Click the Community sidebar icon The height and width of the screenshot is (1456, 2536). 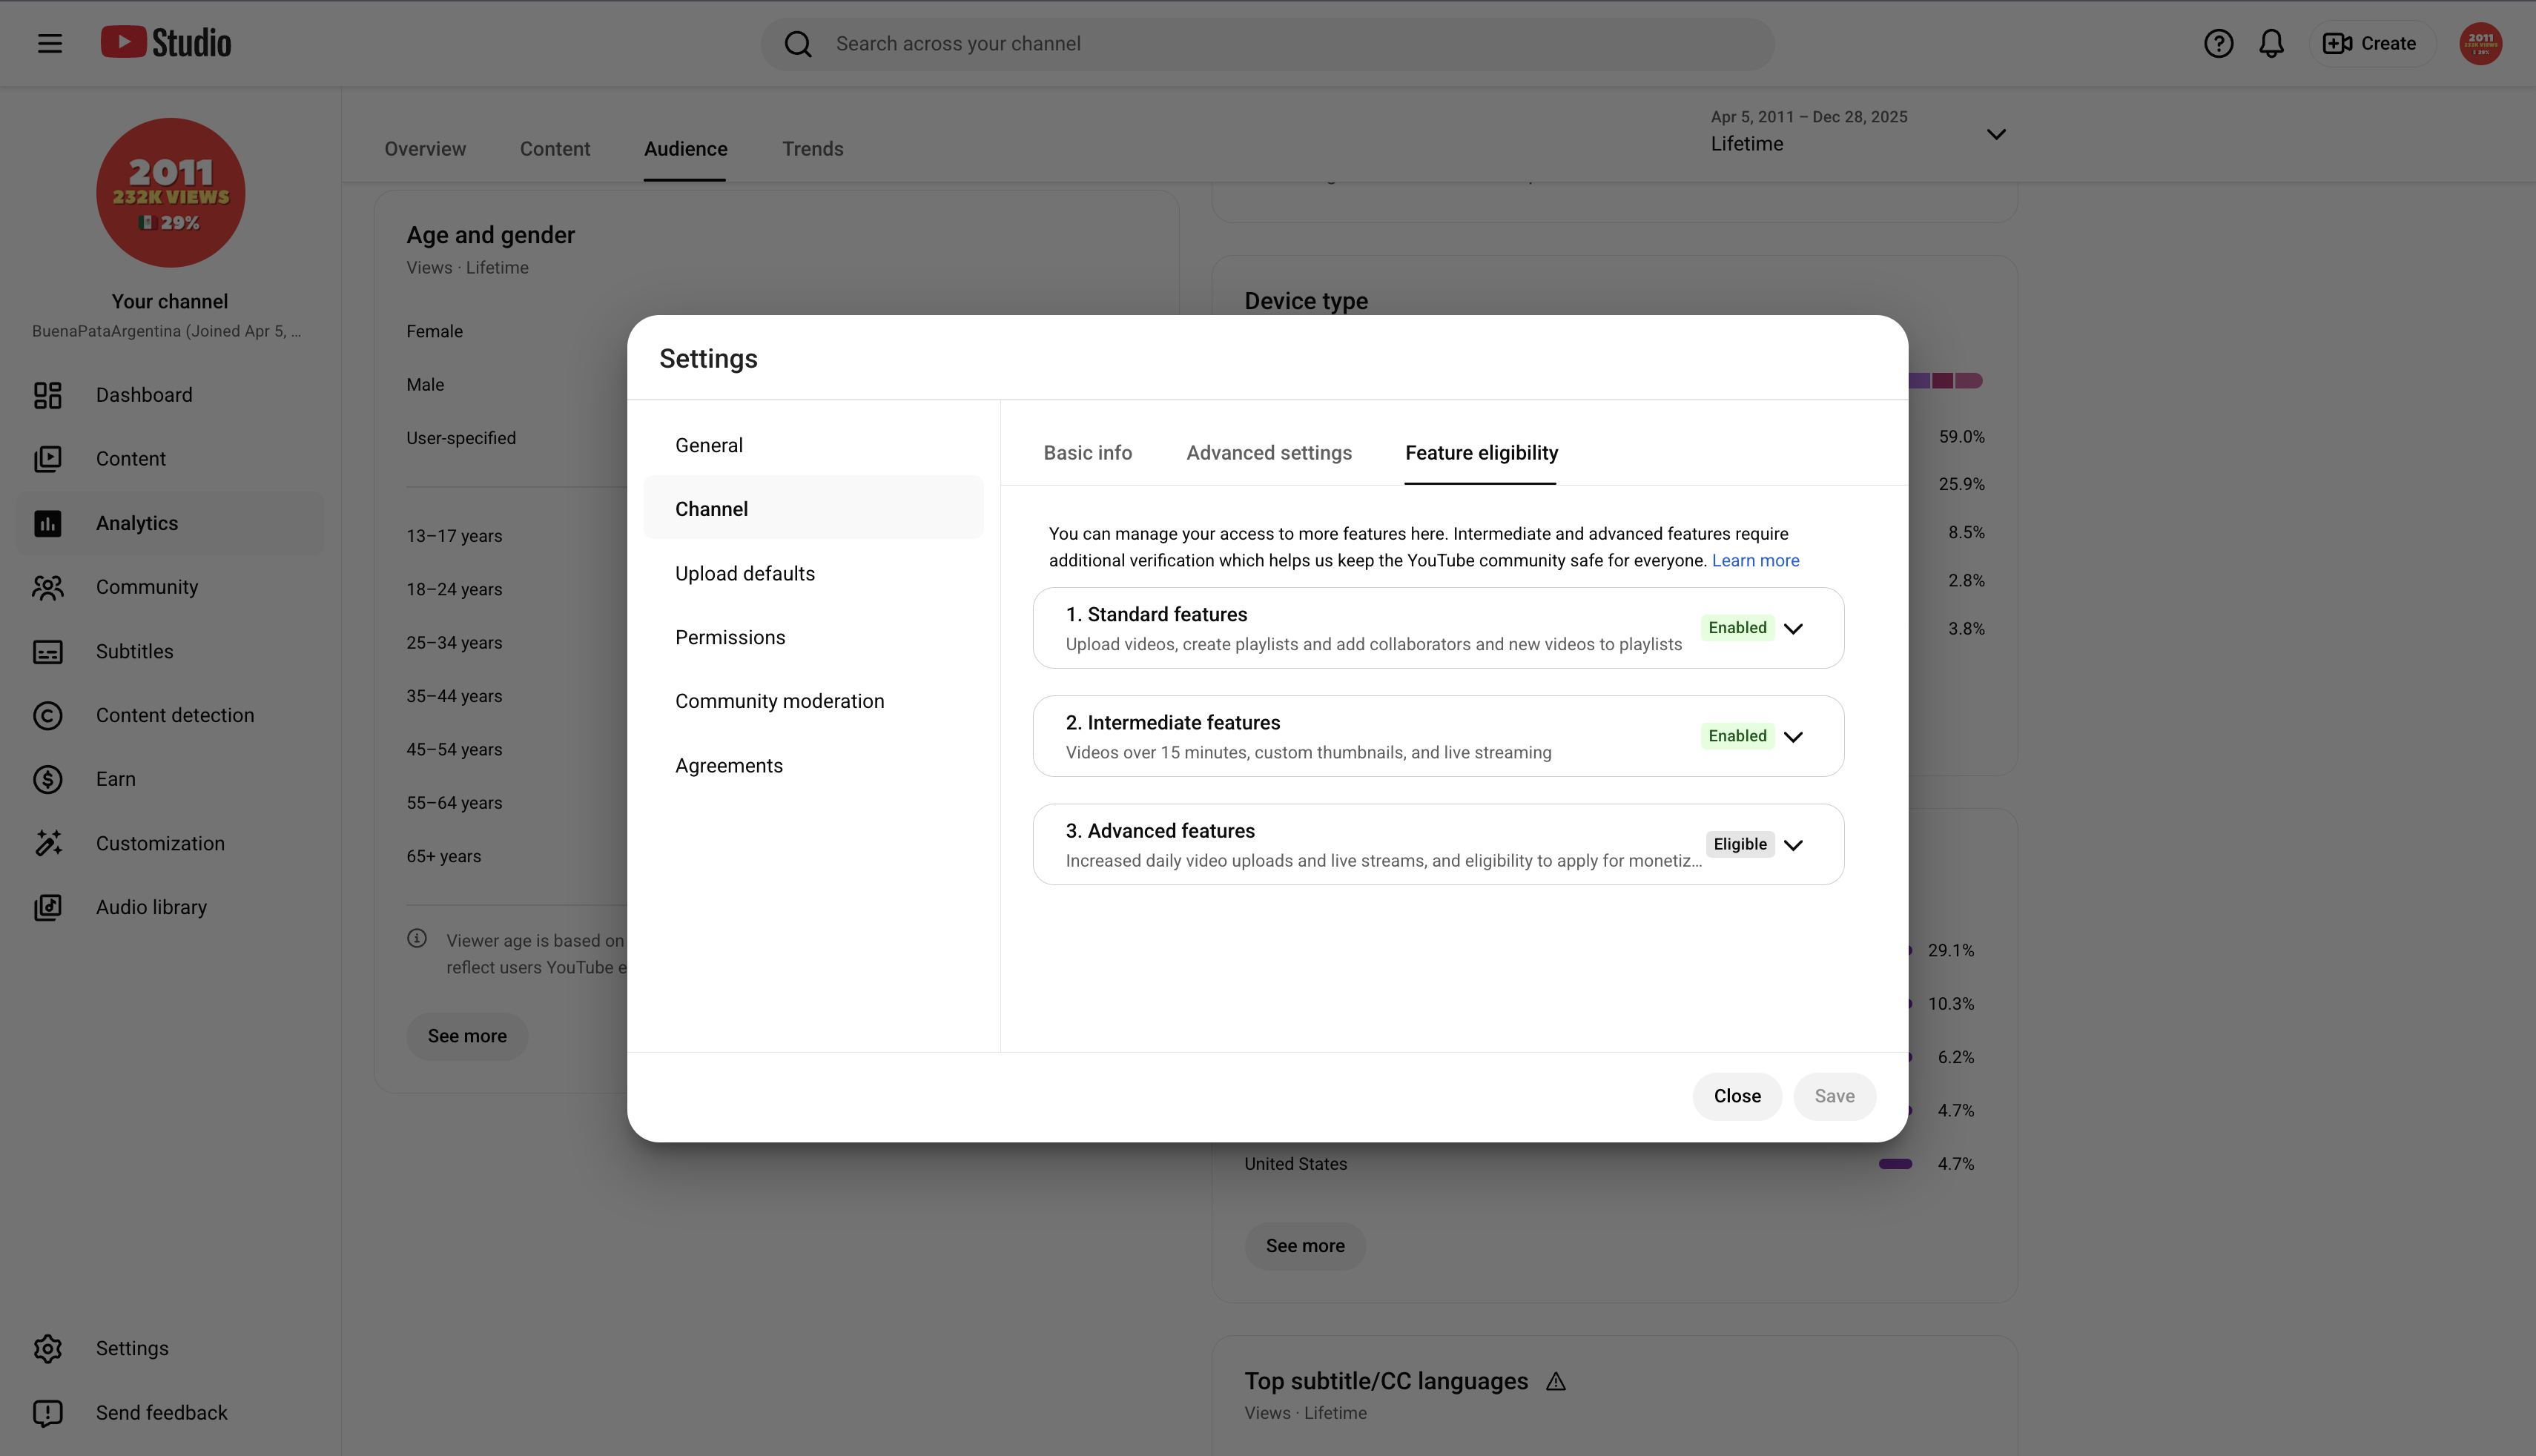pos(48,587)
